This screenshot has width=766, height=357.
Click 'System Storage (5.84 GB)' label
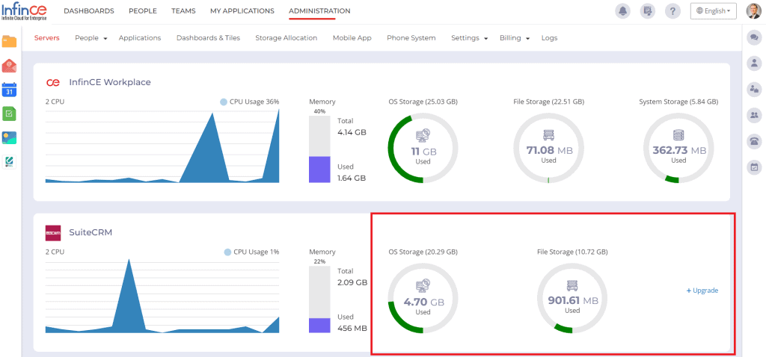click(678, 102)
